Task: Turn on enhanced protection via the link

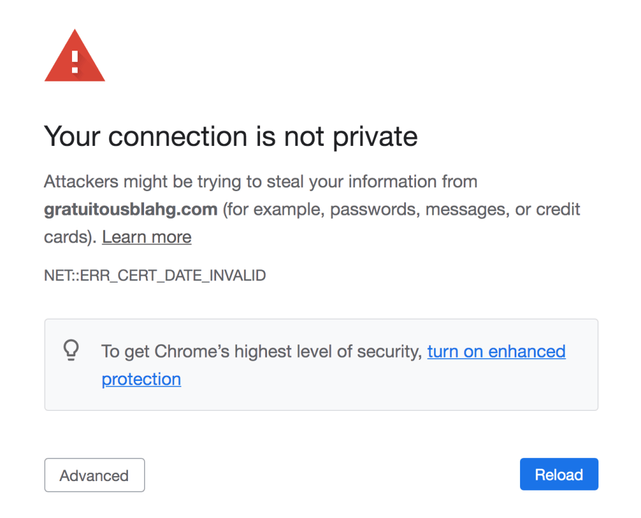Action: [496, 351]
